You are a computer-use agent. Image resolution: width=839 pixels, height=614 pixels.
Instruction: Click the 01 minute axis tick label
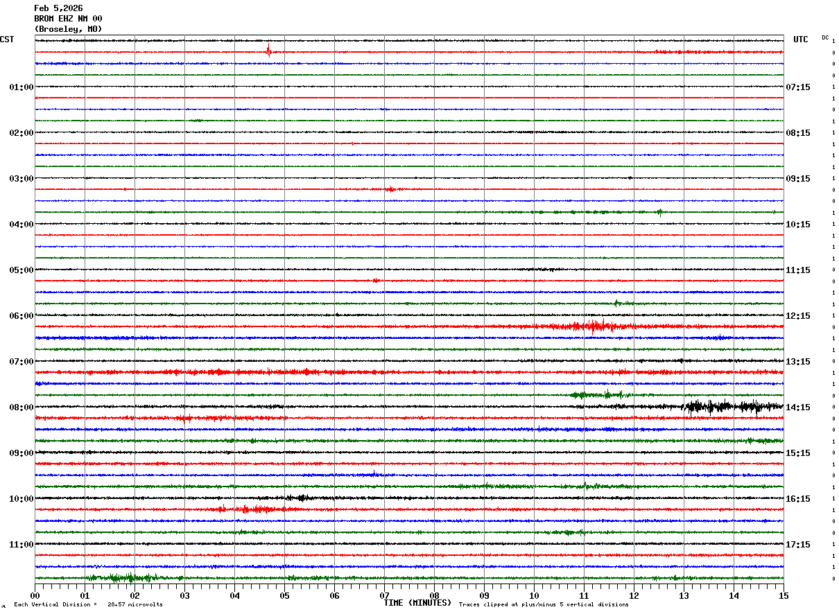coord(85,595)
